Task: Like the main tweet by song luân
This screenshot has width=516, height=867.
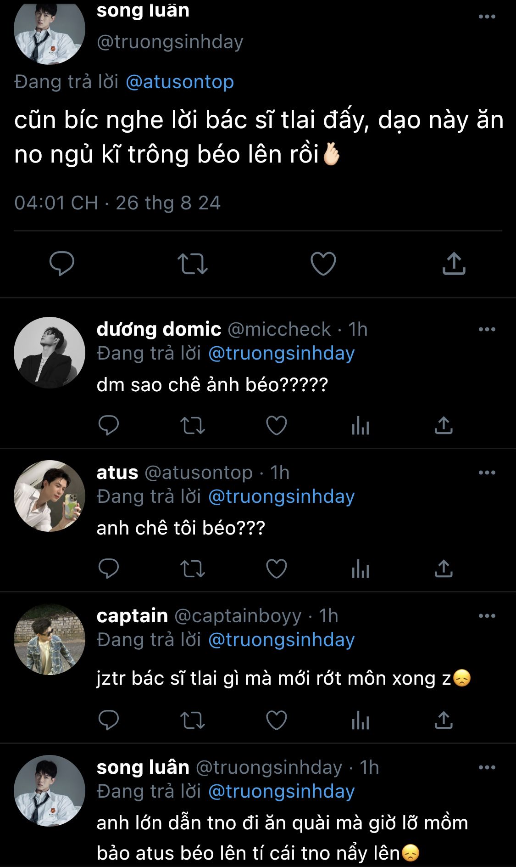Action: click(x=323, y=264)
